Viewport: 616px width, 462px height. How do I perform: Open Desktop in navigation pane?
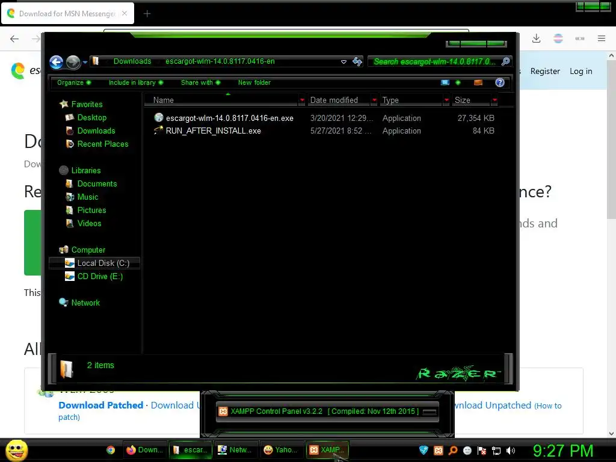[92, 117]
